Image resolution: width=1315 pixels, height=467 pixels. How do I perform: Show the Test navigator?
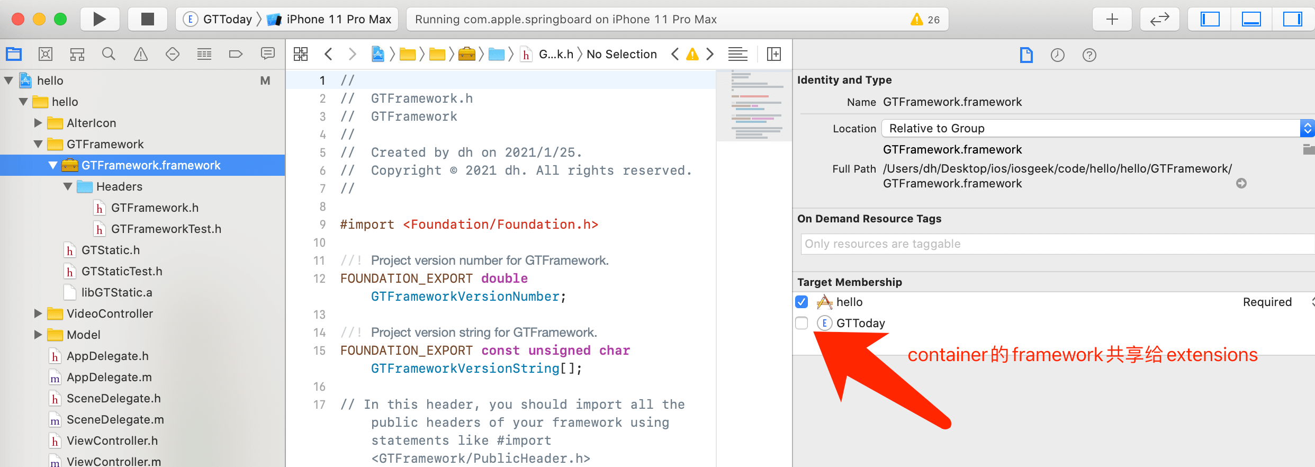(173, 54)
